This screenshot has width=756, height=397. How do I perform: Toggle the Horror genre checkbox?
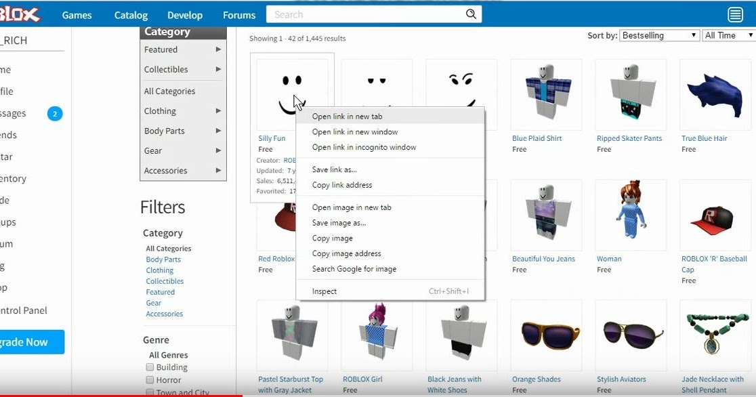pyautogui.click(x=150, y=379)
